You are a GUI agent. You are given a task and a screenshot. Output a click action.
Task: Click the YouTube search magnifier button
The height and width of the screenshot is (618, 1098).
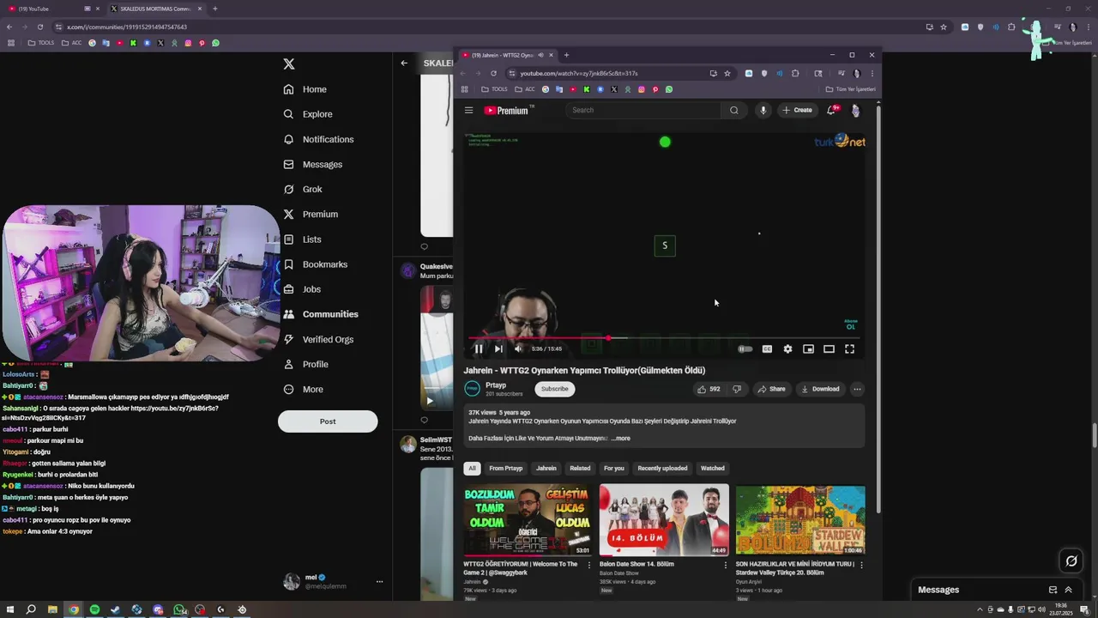point(733,110)
